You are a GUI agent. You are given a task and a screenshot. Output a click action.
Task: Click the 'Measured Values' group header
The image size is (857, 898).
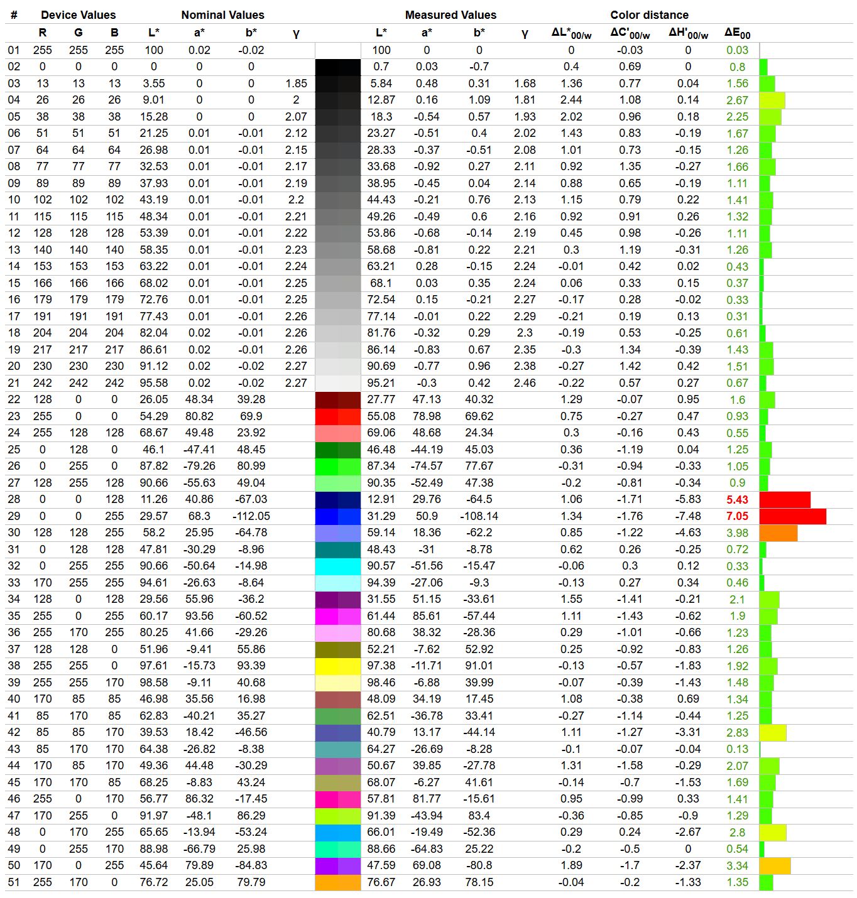(x=450, y=15)
